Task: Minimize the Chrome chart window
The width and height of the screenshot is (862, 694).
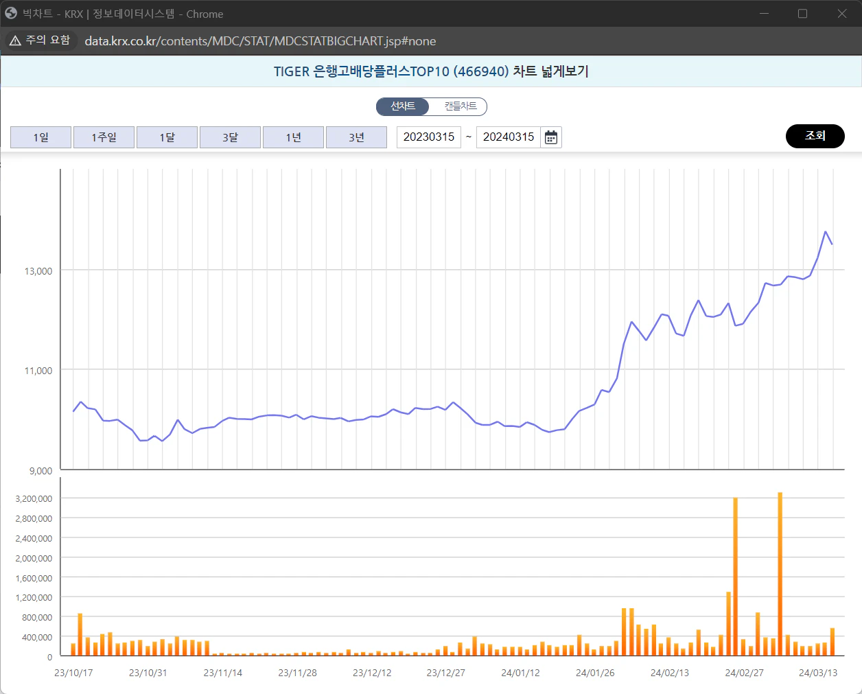Action: point(764,14)
